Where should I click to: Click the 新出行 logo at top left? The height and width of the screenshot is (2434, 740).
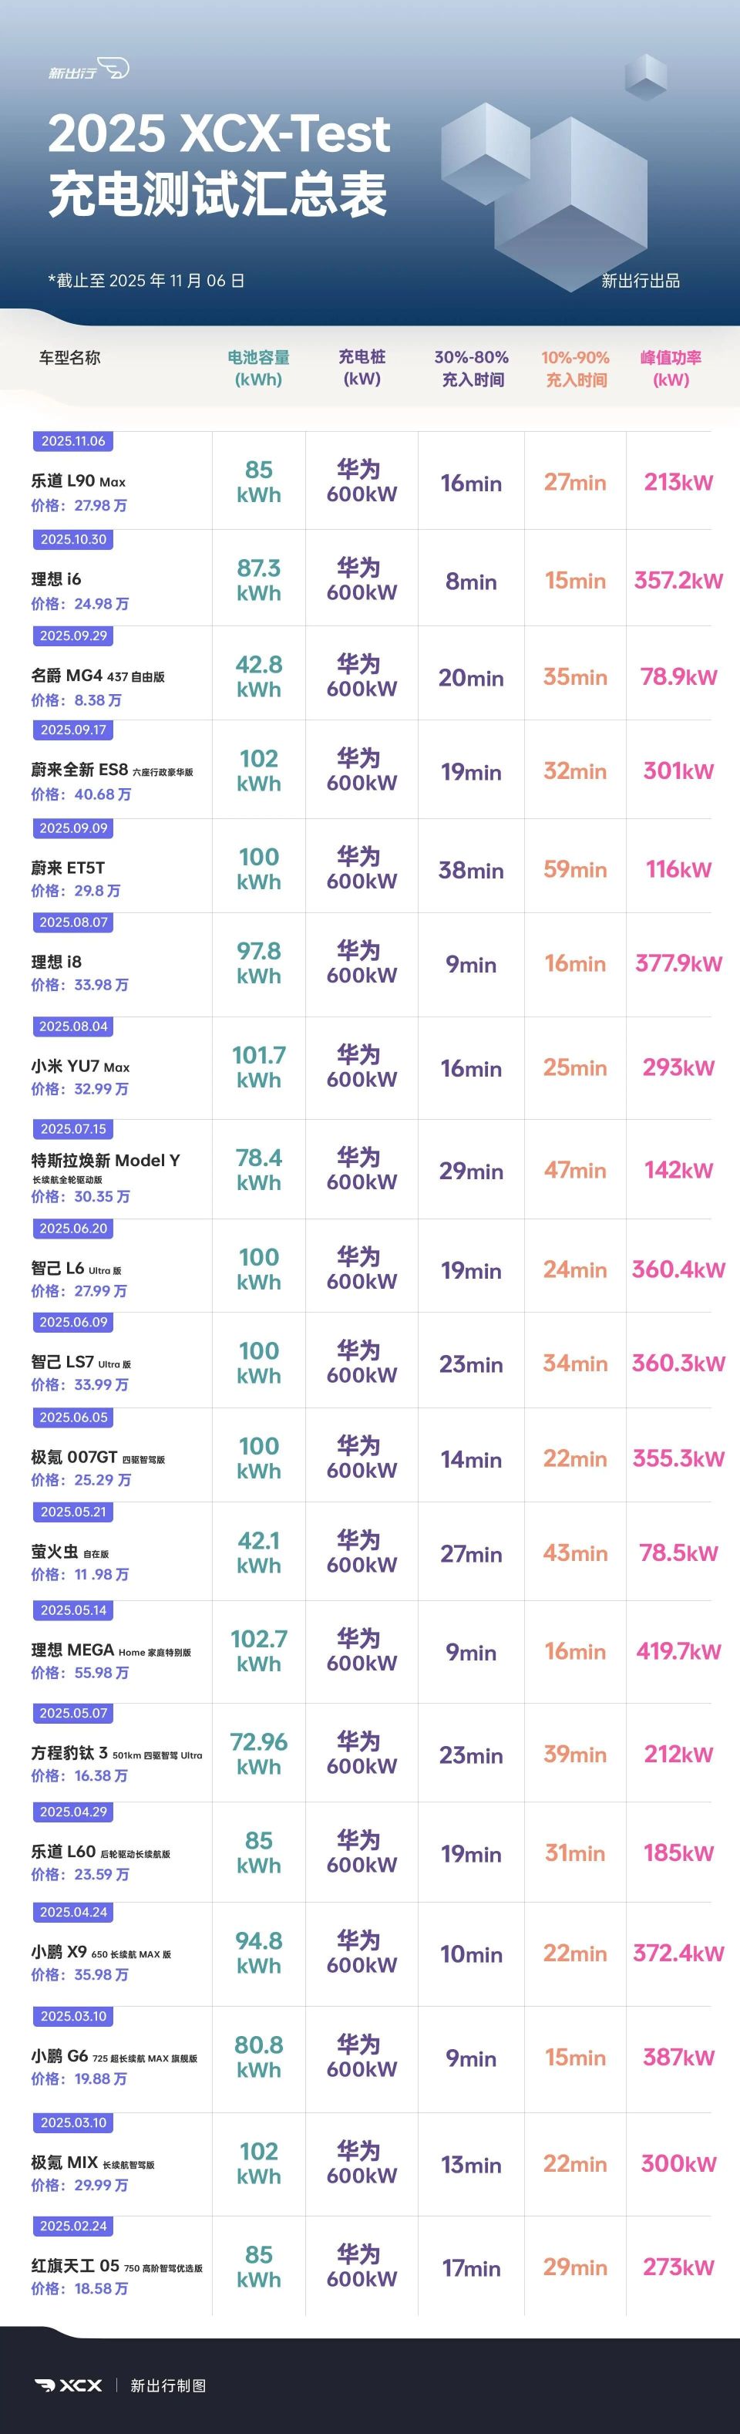(x=88, y=70)
